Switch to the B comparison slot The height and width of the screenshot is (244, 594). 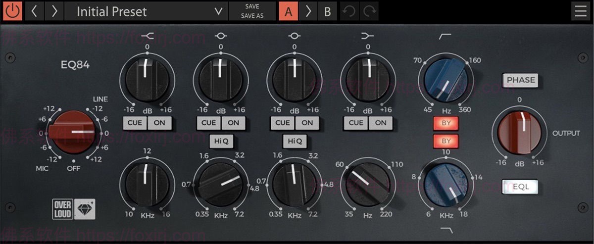327,11
